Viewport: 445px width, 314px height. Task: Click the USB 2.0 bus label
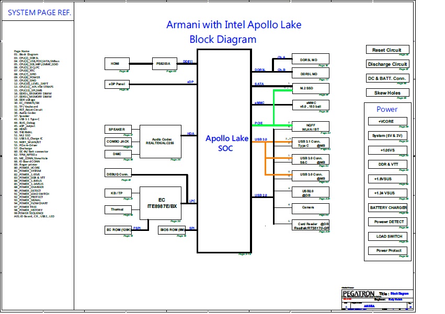click(x=260, y=195)
